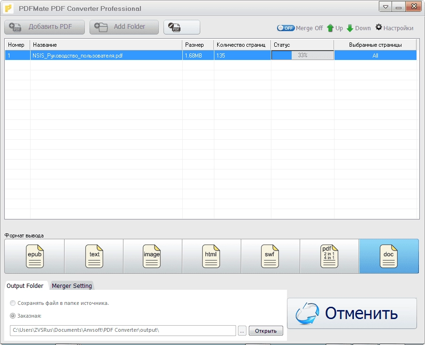This screenshot has height=345, width=425.
Task: Open Настройки gear settings
Action: [x=394, y=28]
